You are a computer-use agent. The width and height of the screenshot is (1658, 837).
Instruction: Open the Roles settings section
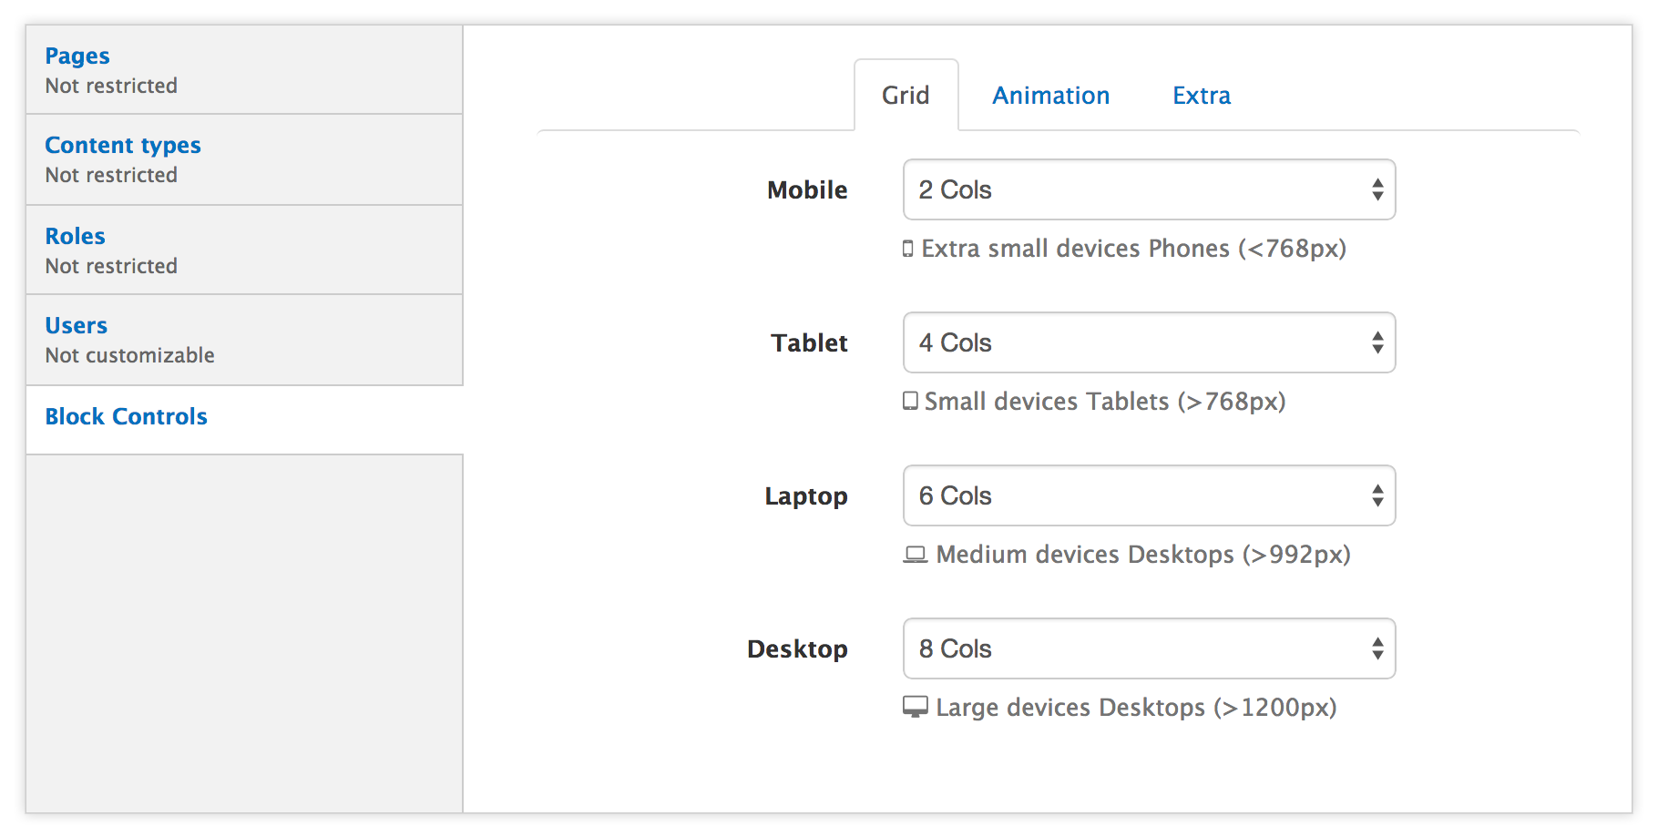tap(76, 237)
